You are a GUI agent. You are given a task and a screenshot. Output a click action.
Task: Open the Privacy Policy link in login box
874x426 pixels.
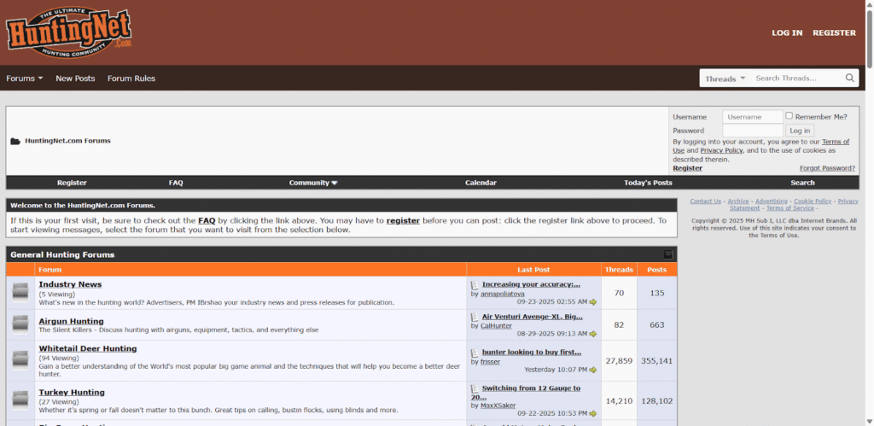(x=721, y=150)
